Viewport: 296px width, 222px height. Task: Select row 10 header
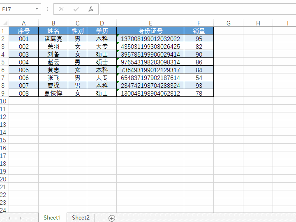4,101
